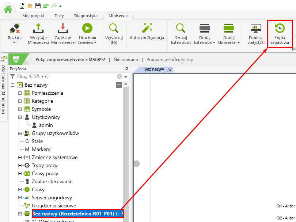
Task: Close the Bez nazwy document tab
Action: tap(170, 69)
